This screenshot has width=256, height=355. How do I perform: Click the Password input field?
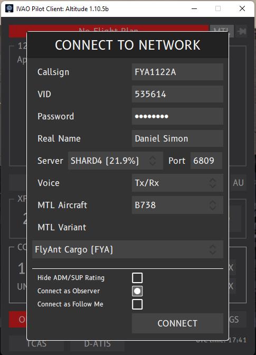(177, 116)
